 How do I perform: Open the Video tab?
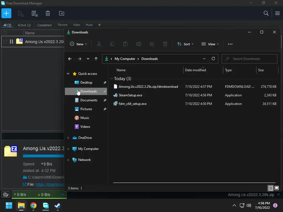77,25
